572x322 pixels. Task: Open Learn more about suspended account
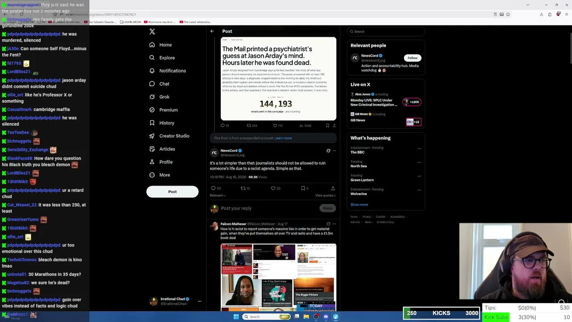(x=283, y=138)
